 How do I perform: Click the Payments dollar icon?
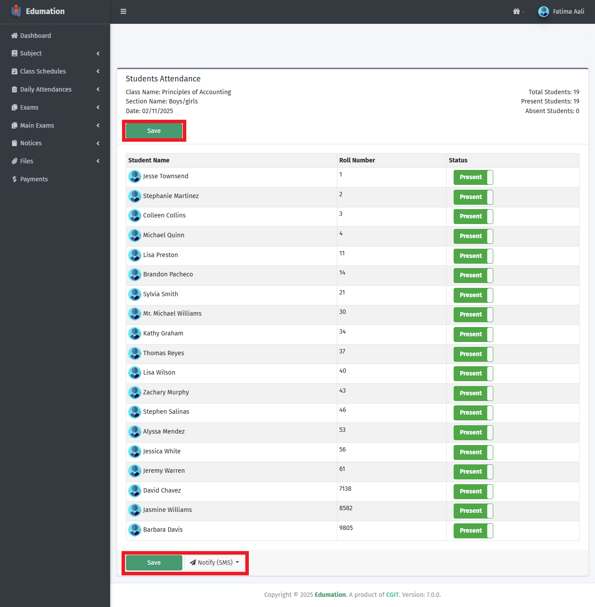coord(15,179)
